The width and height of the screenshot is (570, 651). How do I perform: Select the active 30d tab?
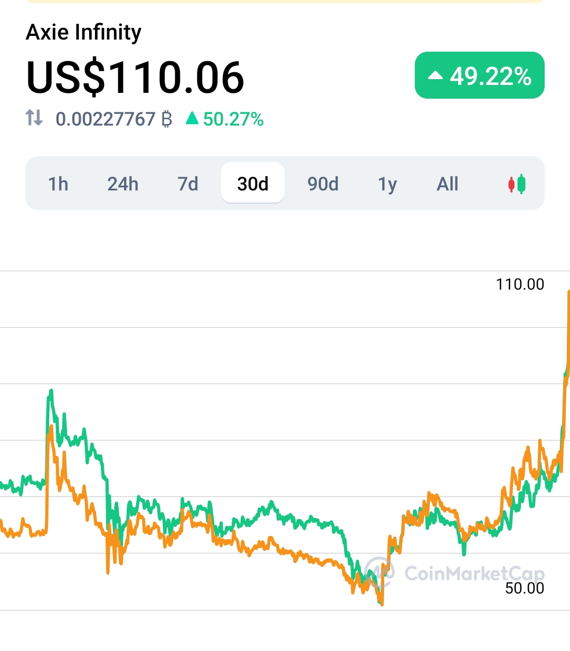coord(253,184)
